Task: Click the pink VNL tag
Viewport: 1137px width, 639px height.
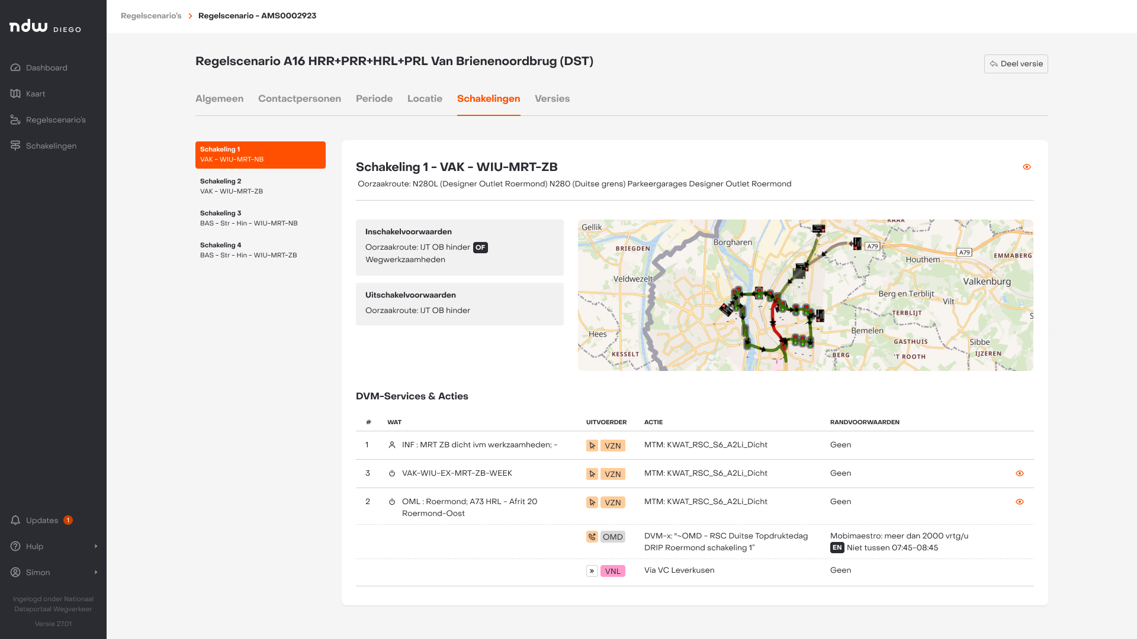Action: [613, 571]
